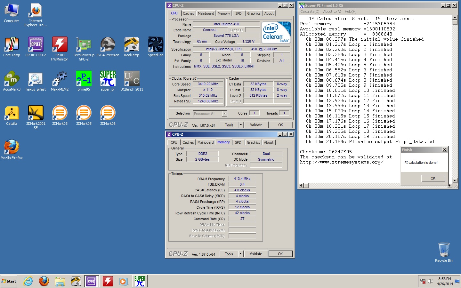Click Super PI vertical scrollbar up arrow
The width and height of the screenshot is (461, 288).
(x=455, y=17)
